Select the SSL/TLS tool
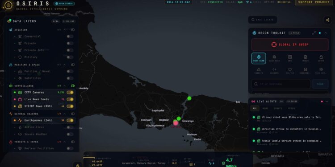 point(290,71)
